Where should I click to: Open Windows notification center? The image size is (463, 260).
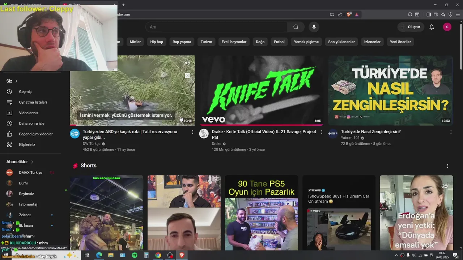pos(456,255)
